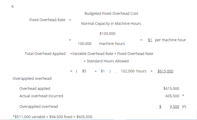
Task: Click the "Overhead applied" row label
Action: pyautogui.click(x=35, y=89)
